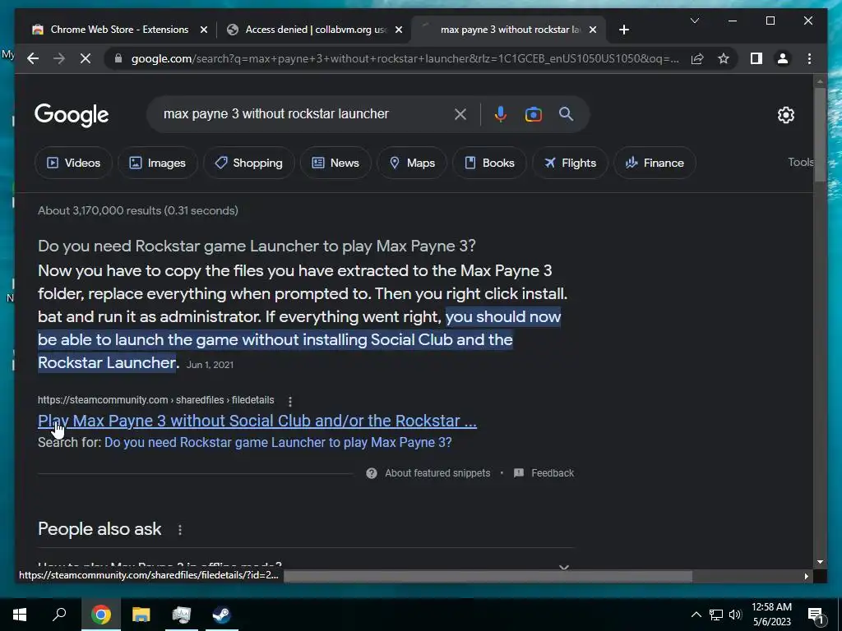The width and height of the screenshot is (842, 631).
Task: Open more options beside steamcommunity result
Action: [x=290, y=401]
